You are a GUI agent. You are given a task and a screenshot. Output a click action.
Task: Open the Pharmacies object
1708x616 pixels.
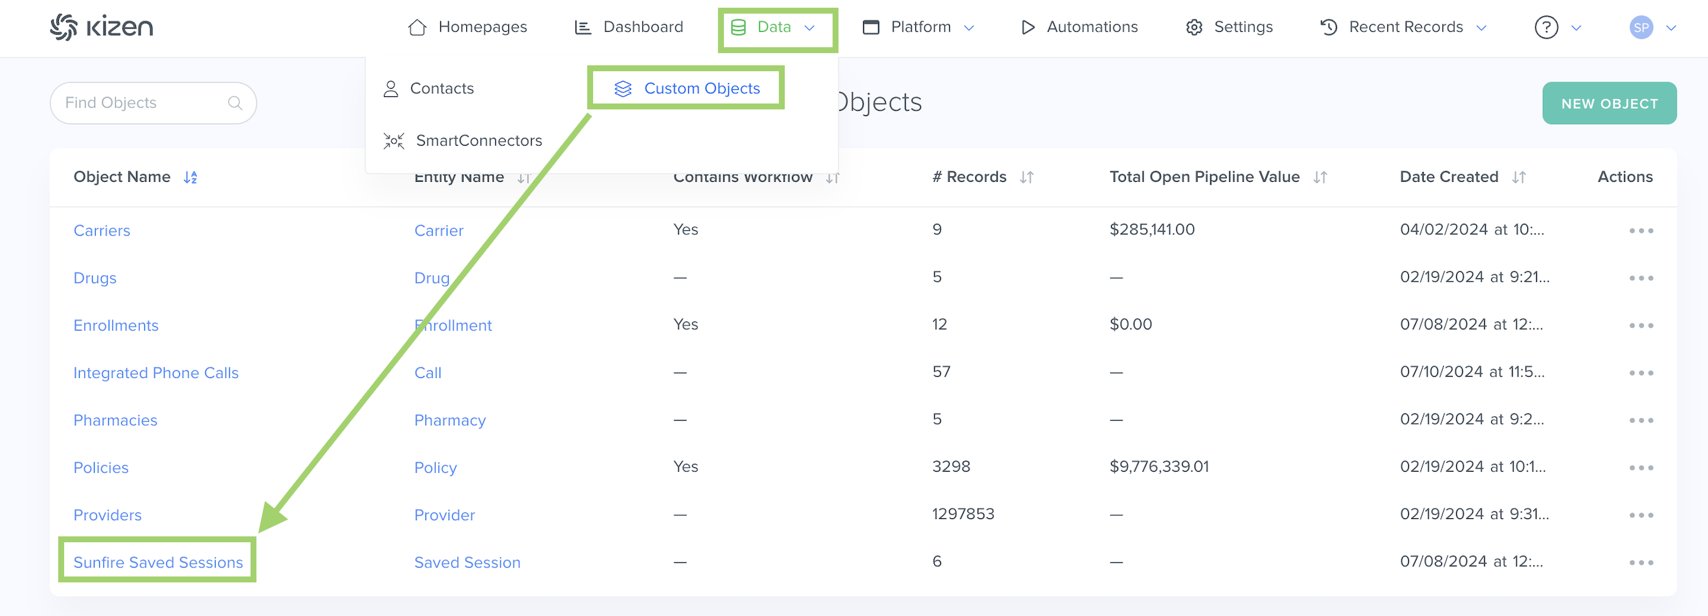115,420
